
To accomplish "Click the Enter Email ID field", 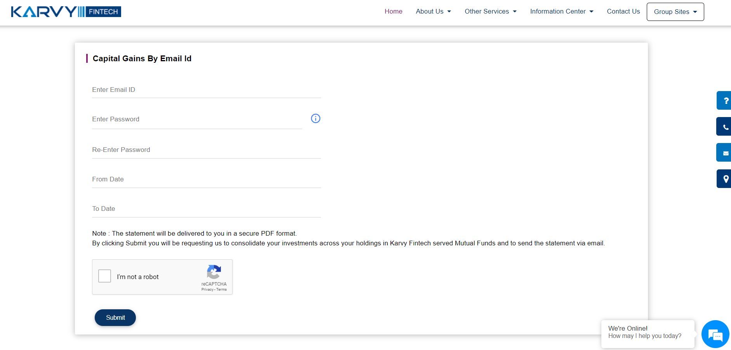I will point(206,90).
